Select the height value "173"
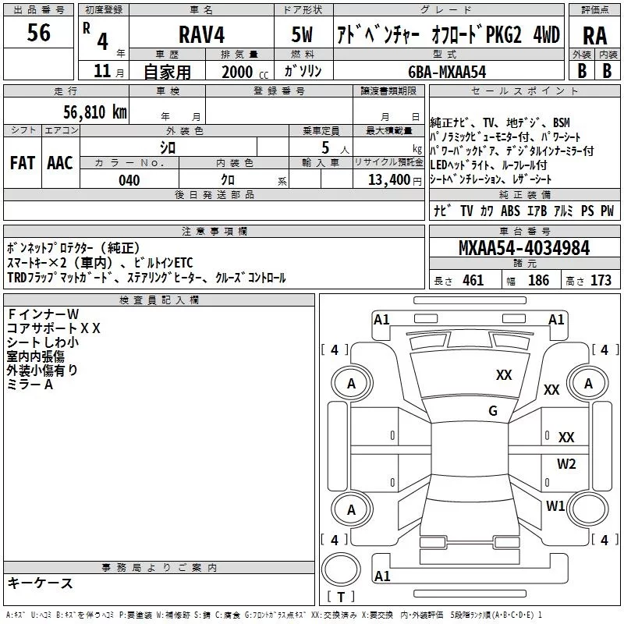Viewport: 624px width, 624px height. click(601, 280)
